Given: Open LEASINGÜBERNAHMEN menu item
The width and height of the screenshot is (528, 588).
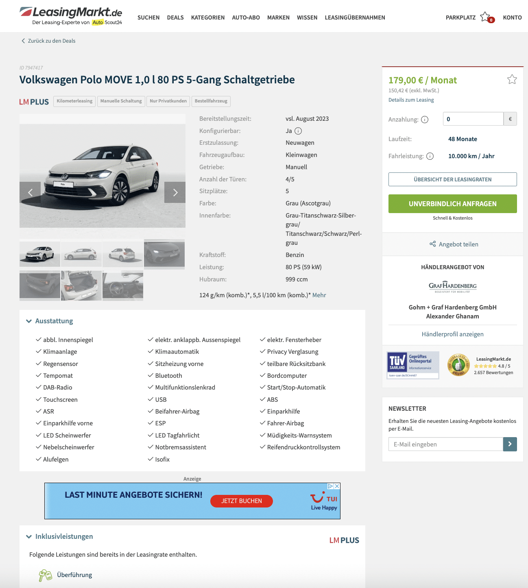Looking at the screenshot, I should click(x=355, y=17).
